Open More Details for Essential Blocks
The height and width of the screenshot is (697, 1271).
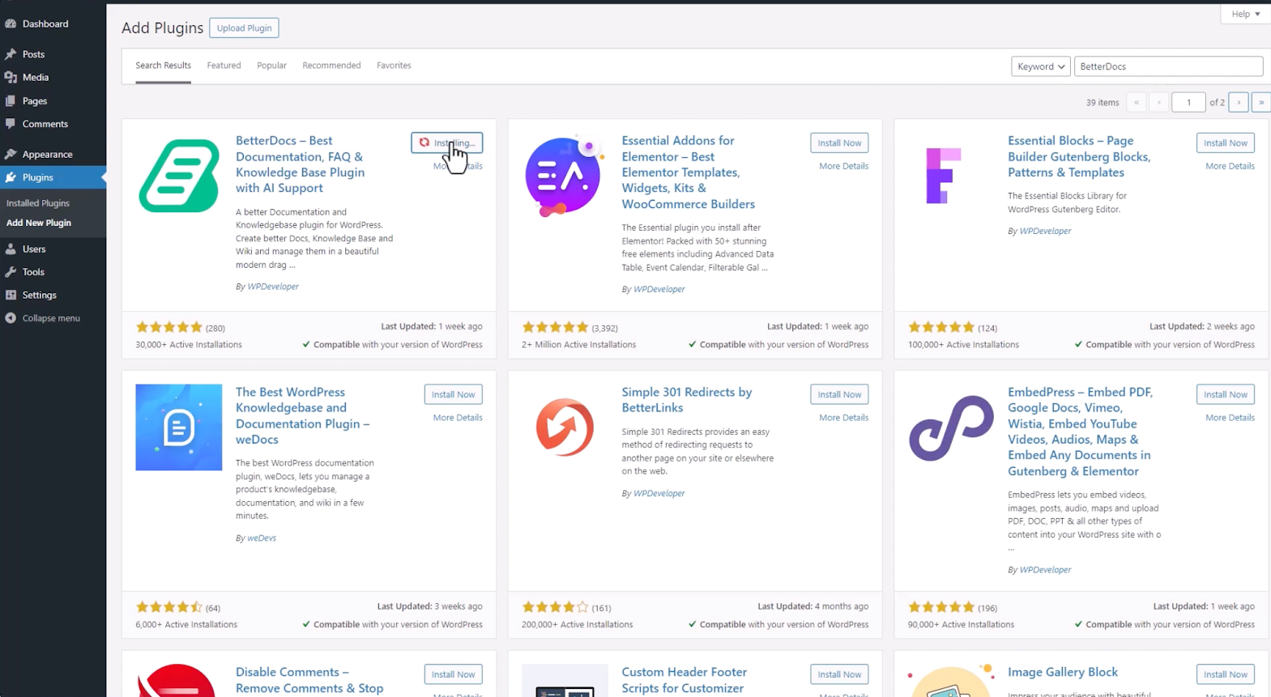point(1230,166)
